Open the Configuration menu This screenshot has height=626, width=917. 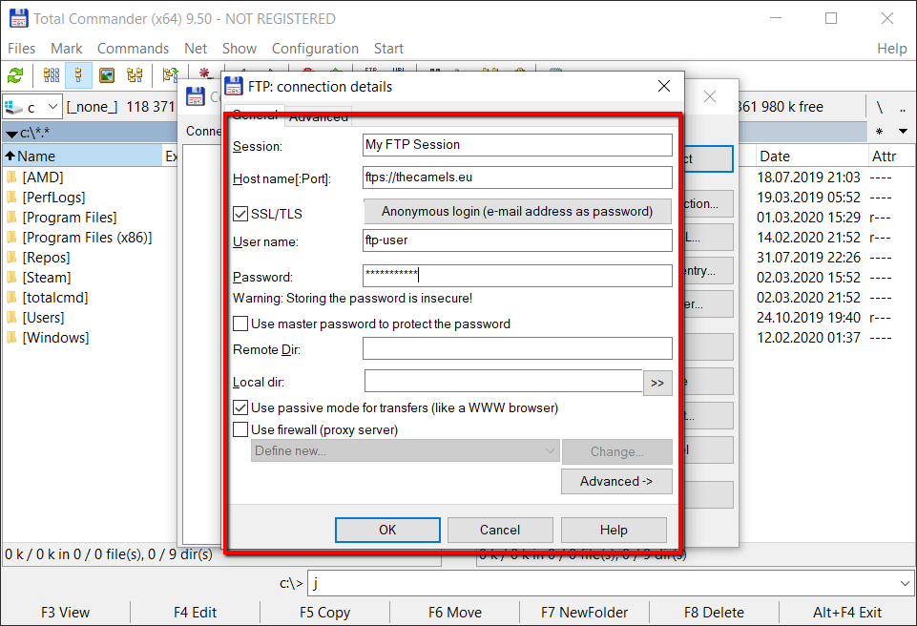tap(315, 49)
